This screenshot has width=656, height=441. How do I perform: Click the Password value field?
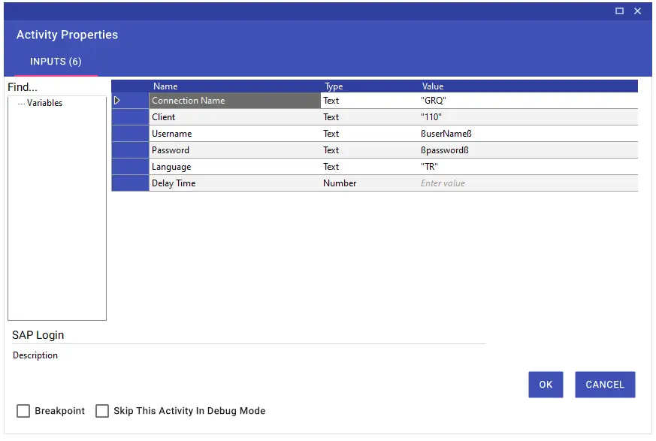coord(528,150)
